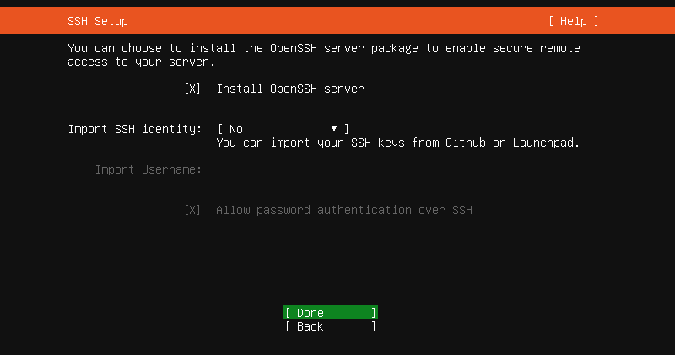Click the down arrow in the identity selector
The image size is (675, 355).
[x=334, y=128]
